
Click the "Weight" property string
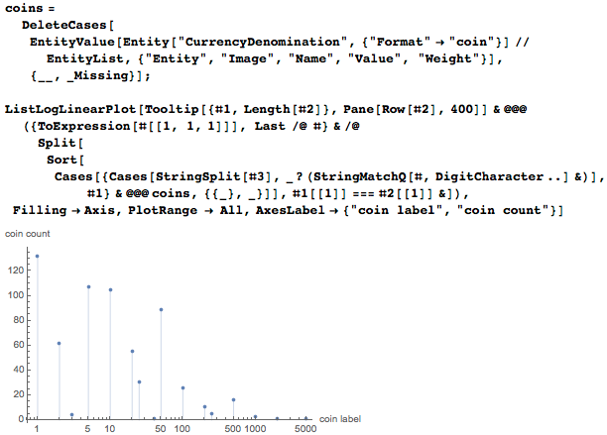(x=449, y=58)
